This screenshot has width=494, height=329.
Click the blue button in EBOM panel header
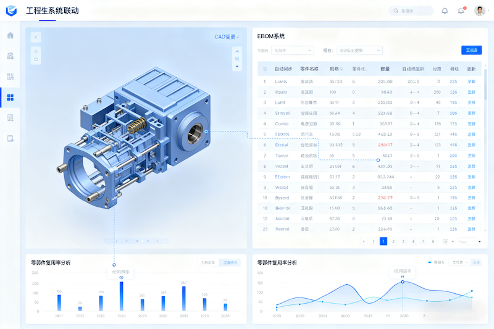tap(471, 50)
